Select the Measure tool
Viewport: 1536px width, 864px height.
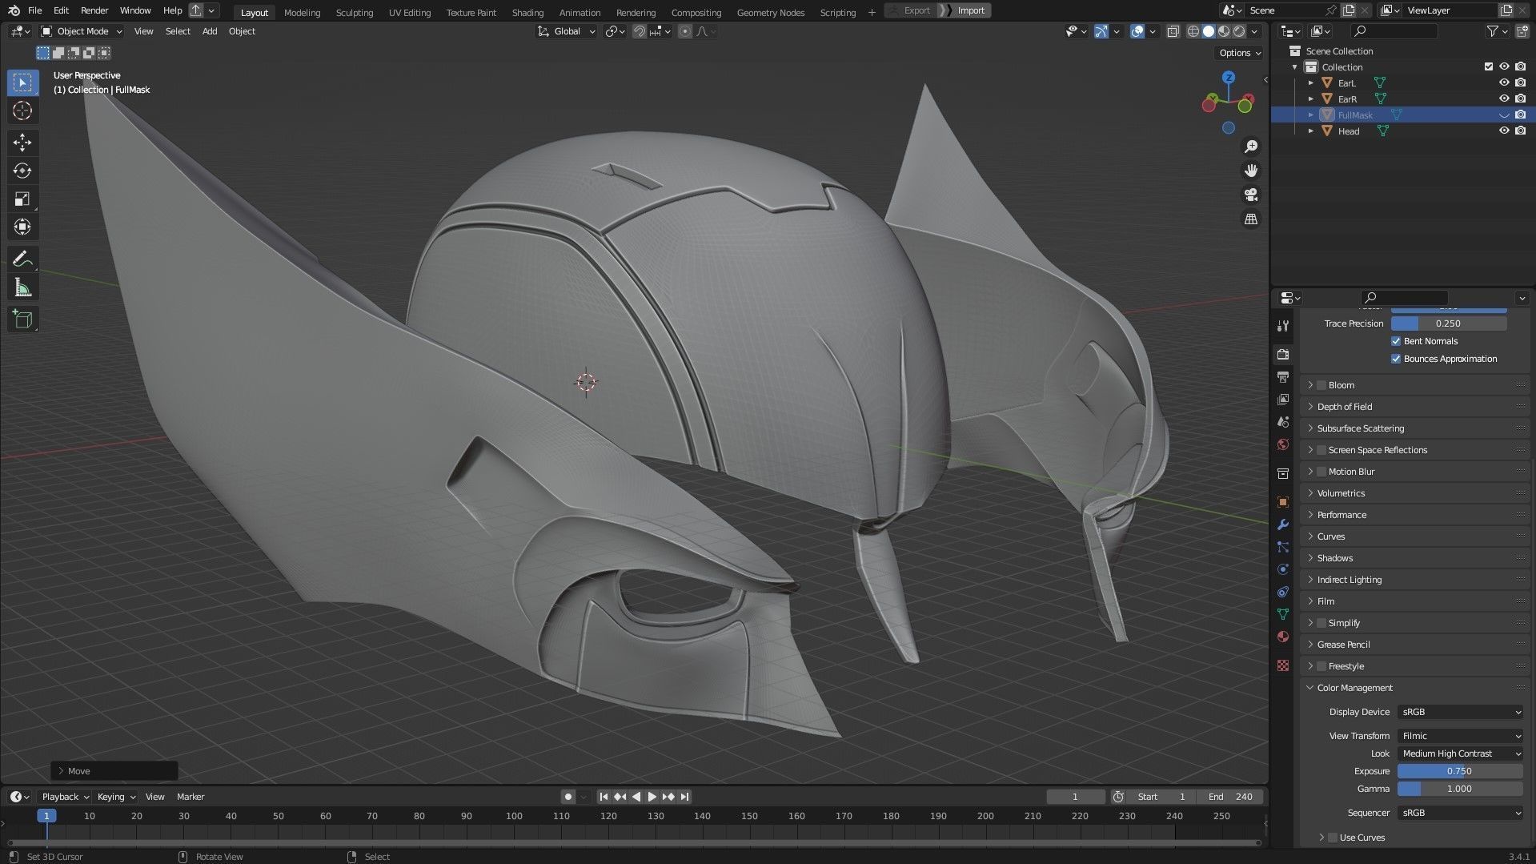click(x=22, y=287)
